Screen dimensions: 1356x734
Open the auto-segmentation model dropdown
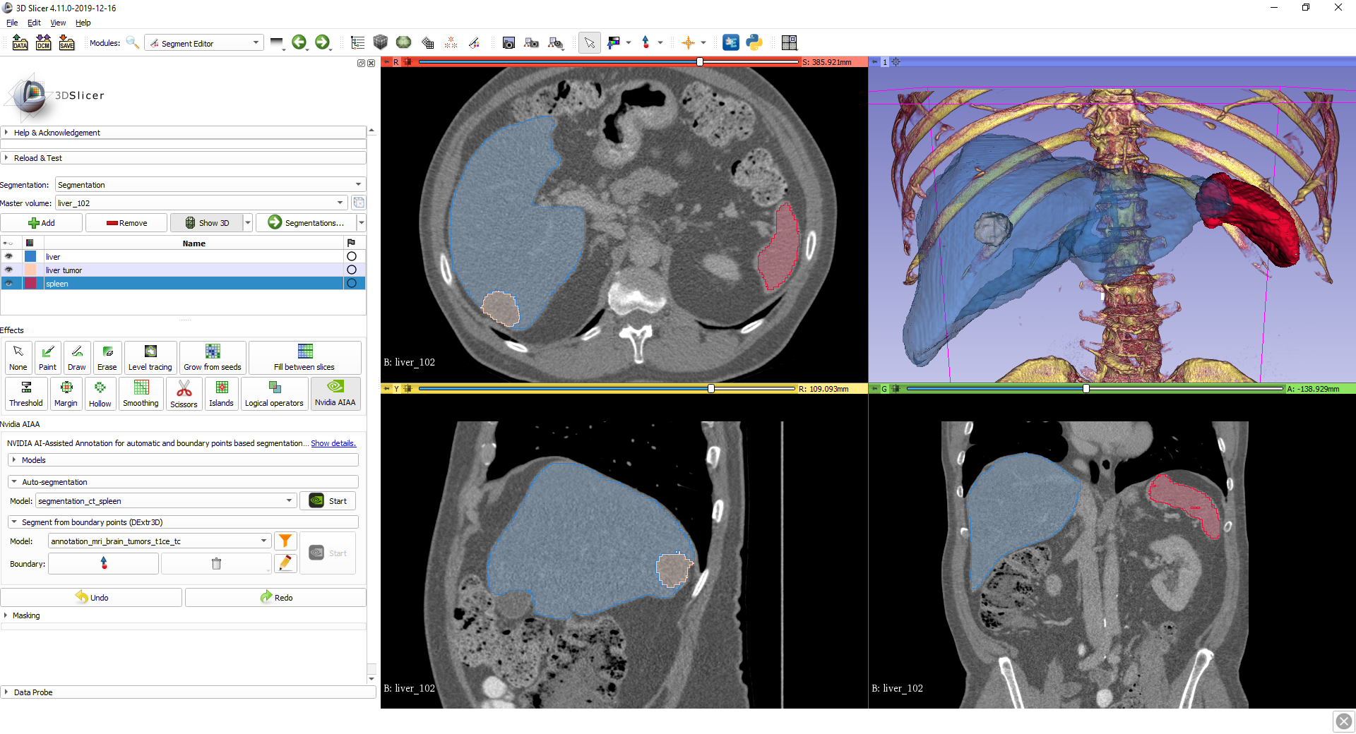point(165,501)
